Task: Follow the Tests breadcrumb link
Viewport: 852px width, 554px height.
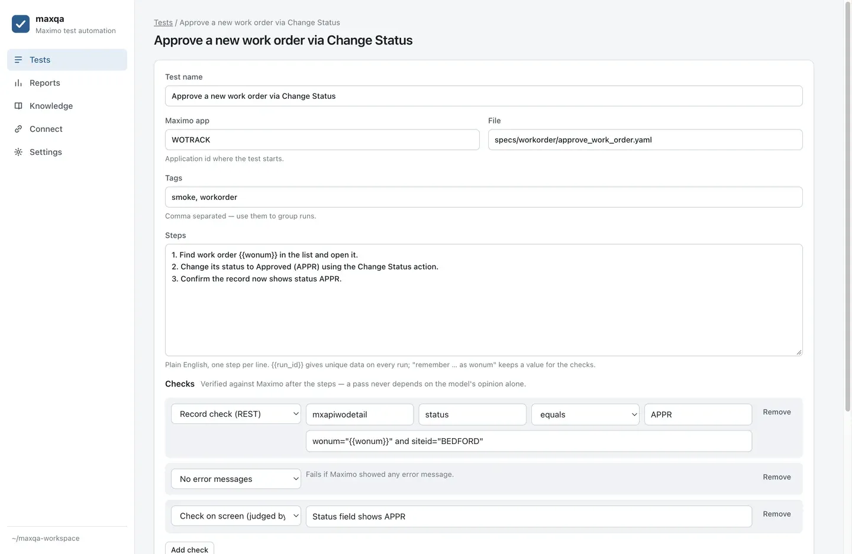Action: (163, 22)
